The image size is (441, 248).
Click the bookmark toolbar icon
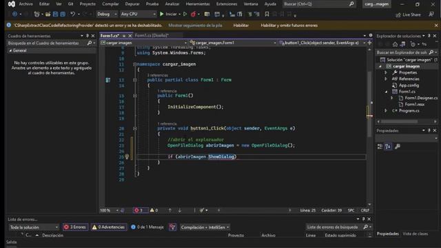coord(267,14)
